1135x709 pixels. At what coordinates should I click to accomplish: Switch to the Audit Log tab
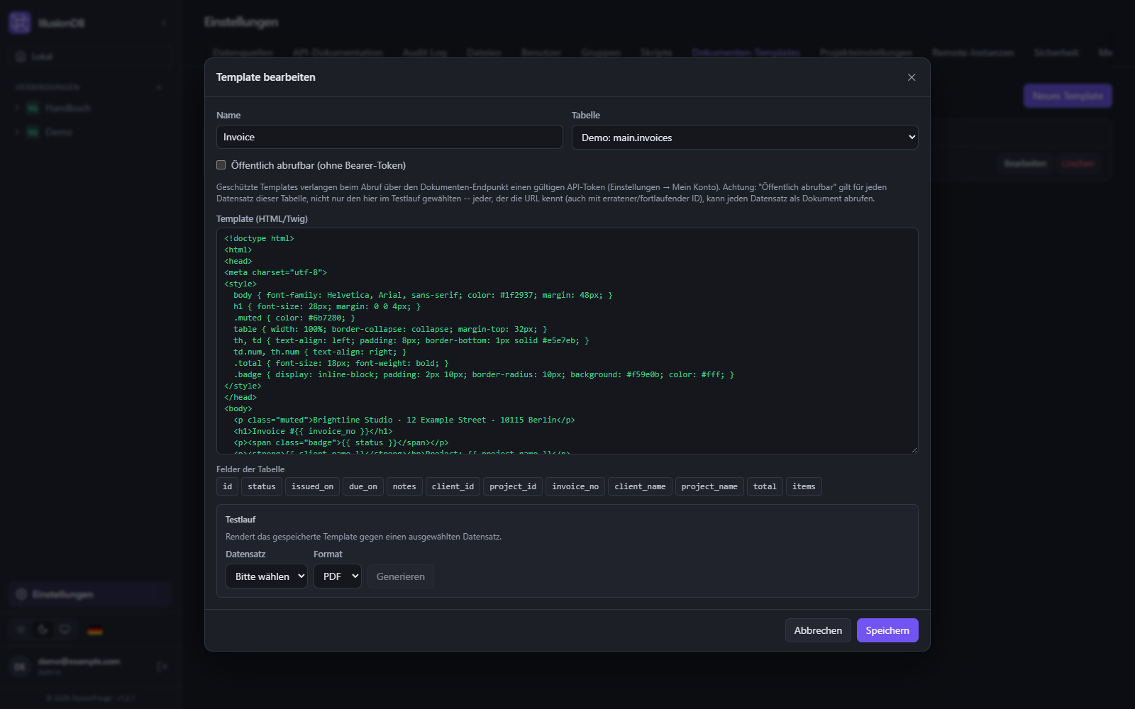pyautogui.click(x=425, y=52)
